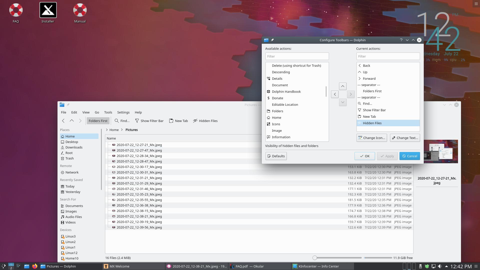
Task: Click the Change Icon... button
Action: pyautogui.click(x=371, y=138)
